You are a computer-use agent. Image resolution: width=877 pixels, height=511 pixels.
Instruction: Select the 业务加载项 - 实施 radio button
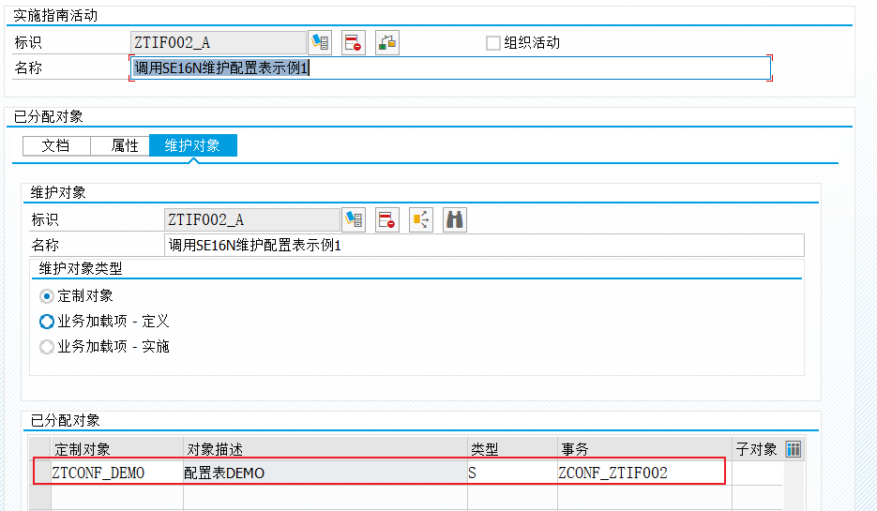click(x=47, y=347)
